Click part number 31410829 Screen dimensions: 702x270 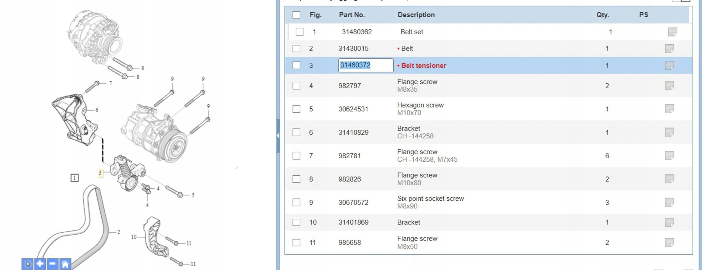(353, 132)
